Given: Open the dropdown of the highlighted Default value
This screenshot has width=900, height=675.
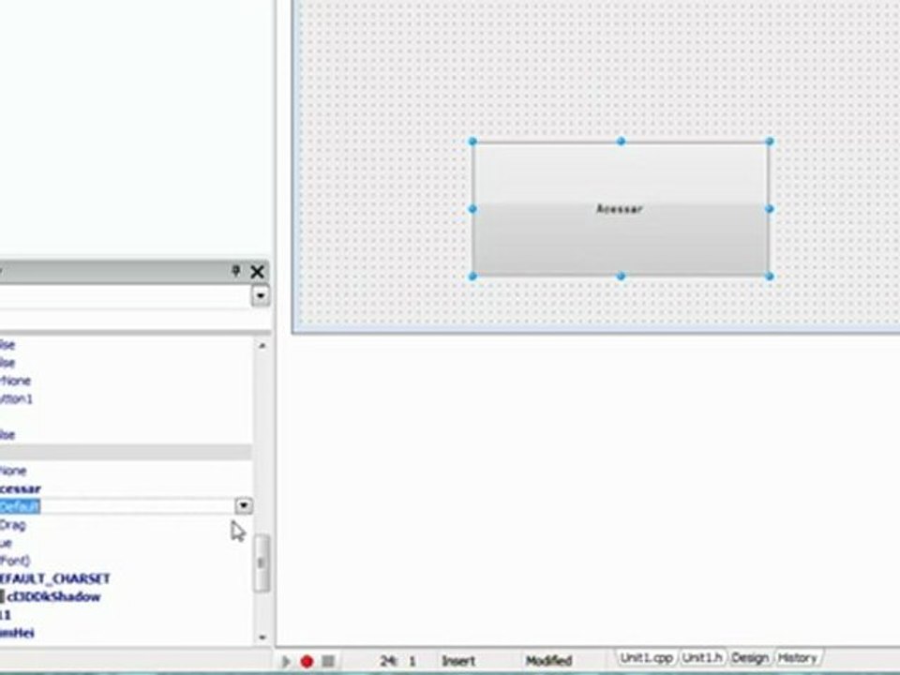Looking at the screenshot, I should coord(244,505).
